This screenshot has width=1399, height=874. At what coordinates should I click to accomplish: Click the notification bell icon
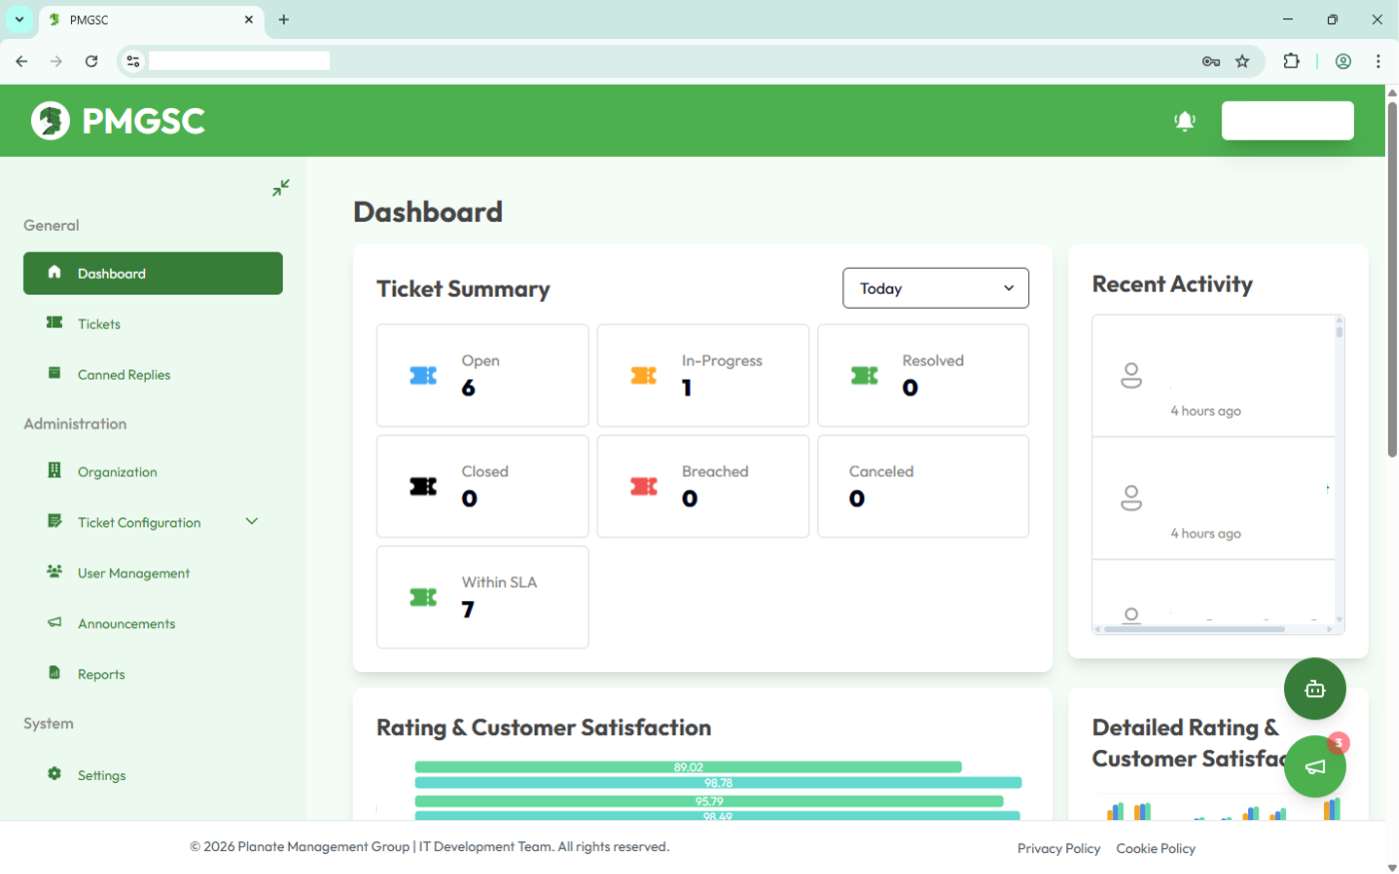pos(1184,121)
